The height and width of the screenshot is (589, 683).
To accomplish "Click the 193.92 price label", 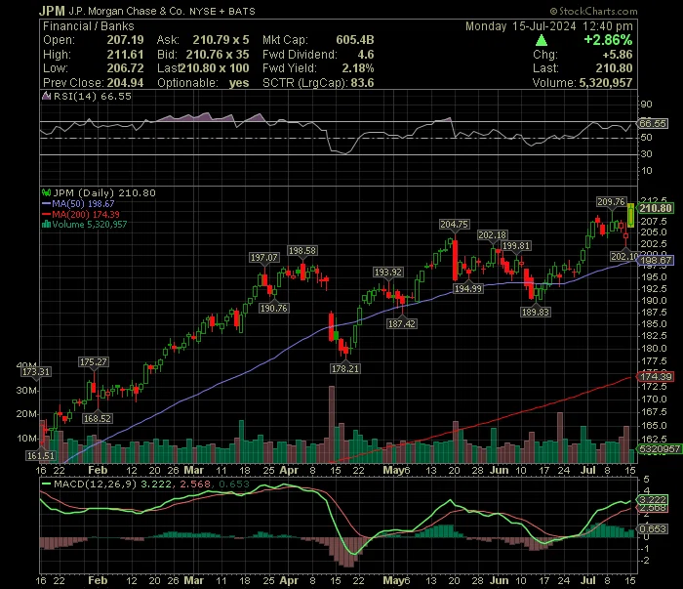I will tap(388, 273).
